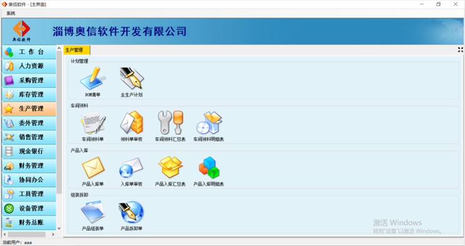The height and width of the screenshot is (246, 465).
Task: Click the 入库单审核 label text
Action: pyautogui.click(x=132, y=184)
